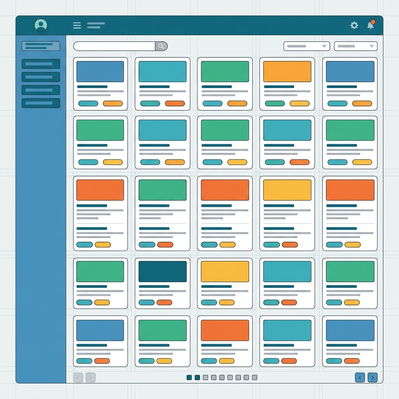399x399 pixels.
Task: Jump to the fifth pagination dot
Action: coord(222,377)
